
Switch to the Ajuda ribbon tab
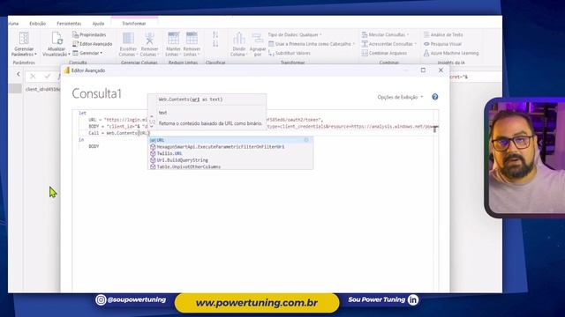coord(98,24)
